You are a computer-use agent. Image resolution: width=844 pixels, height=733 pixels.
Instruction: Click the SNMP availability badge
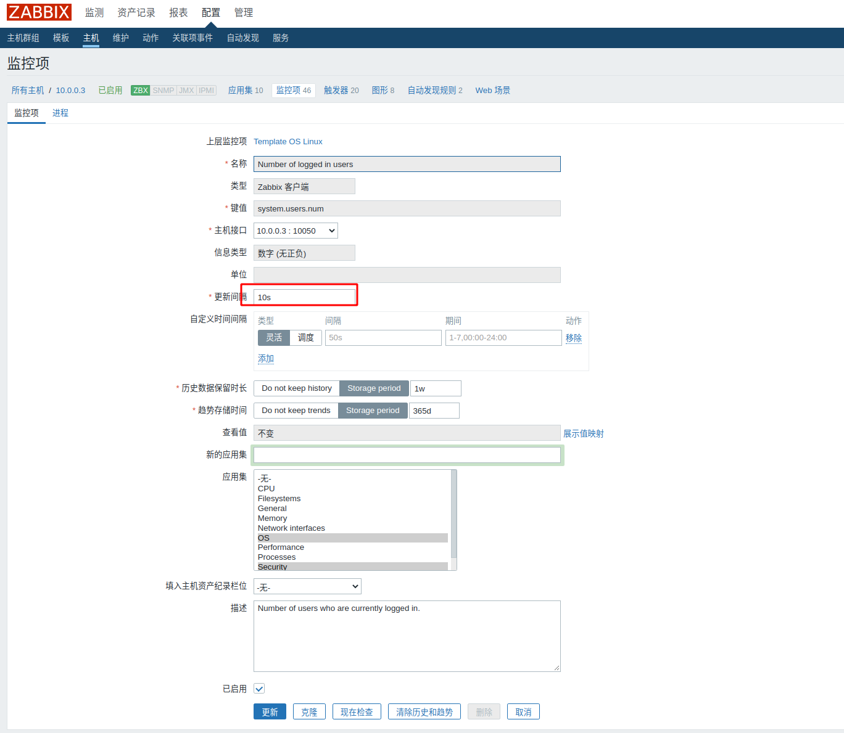click(x=163, y=91)
